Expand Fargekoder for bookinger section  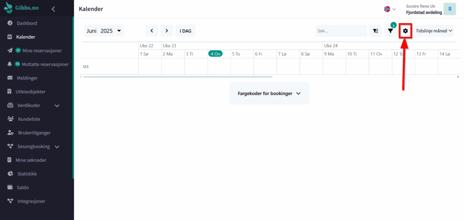269,93
